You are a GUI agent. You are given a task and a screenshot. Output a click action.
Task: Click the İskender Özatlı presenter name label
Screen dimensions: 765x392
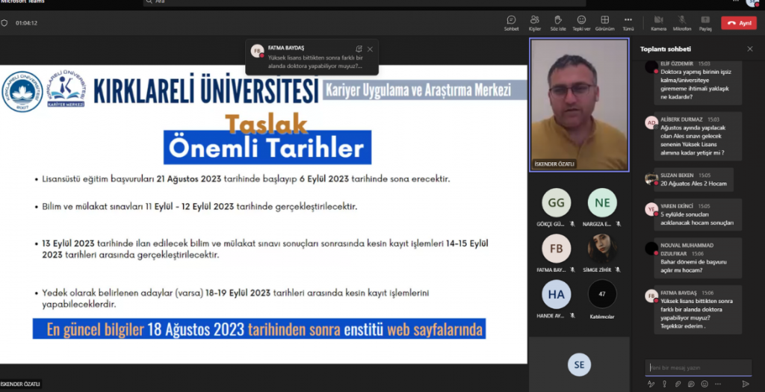(554, 164)
